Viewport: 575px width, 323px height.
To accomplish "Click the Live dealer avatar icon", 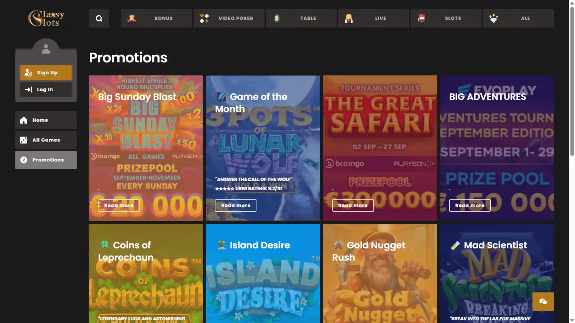I will [x=349, y=18].
